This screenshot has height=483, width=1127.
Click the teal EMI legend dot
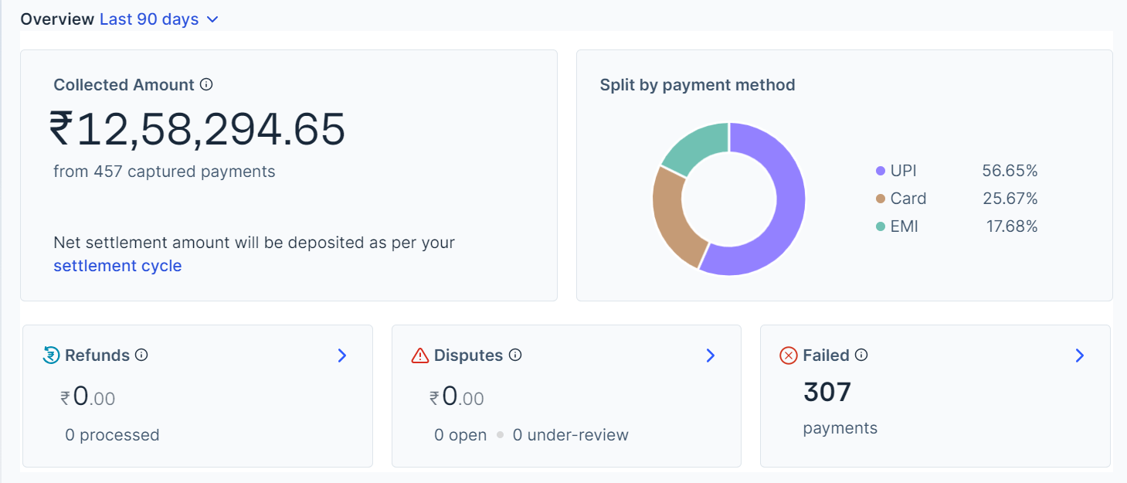[881, 227]
